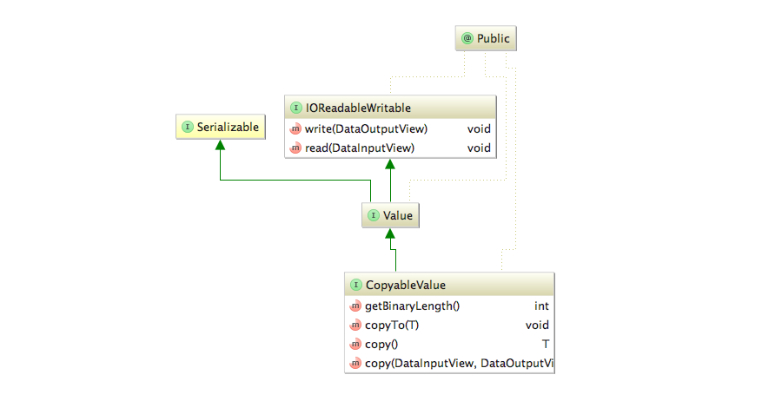Click the annotation icon beside Public
The width and height of the screenshot is (782, 401).
tap(467, 38)
